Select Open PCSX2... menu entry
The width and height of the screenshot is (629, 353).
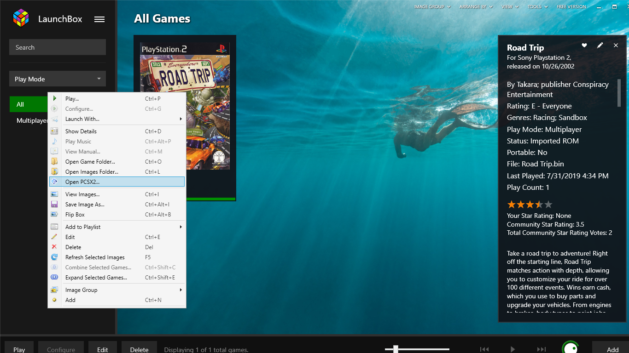coord(117,182)
